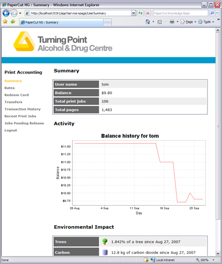Image resolution: width=222 pixels, height=264 pixels.
Task: Select the PaperCut NG : Summary tab
Action: click(62, 22)
